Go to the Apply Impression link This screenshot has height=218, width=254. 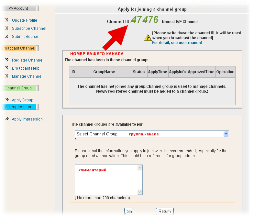pos(27,119)
